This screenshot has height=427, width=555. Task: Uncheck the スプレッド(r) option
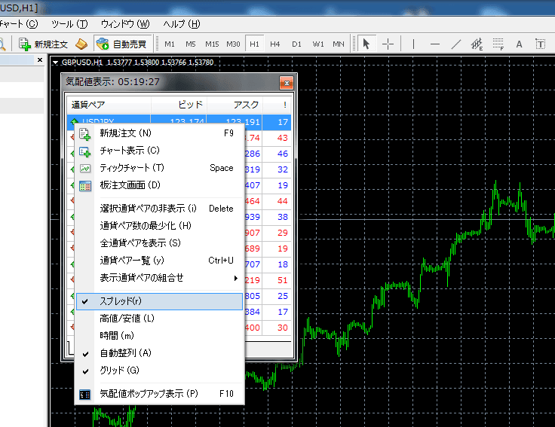[x=160, y=301]
